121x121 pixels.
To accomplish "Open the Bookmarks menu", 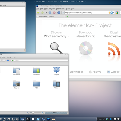I will click(60, 9).
